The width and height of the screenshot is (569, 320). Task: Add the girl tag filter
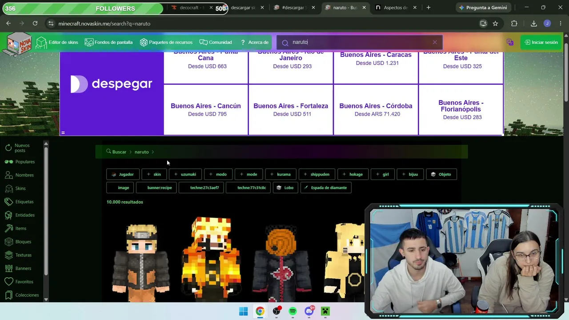(382, 174)
